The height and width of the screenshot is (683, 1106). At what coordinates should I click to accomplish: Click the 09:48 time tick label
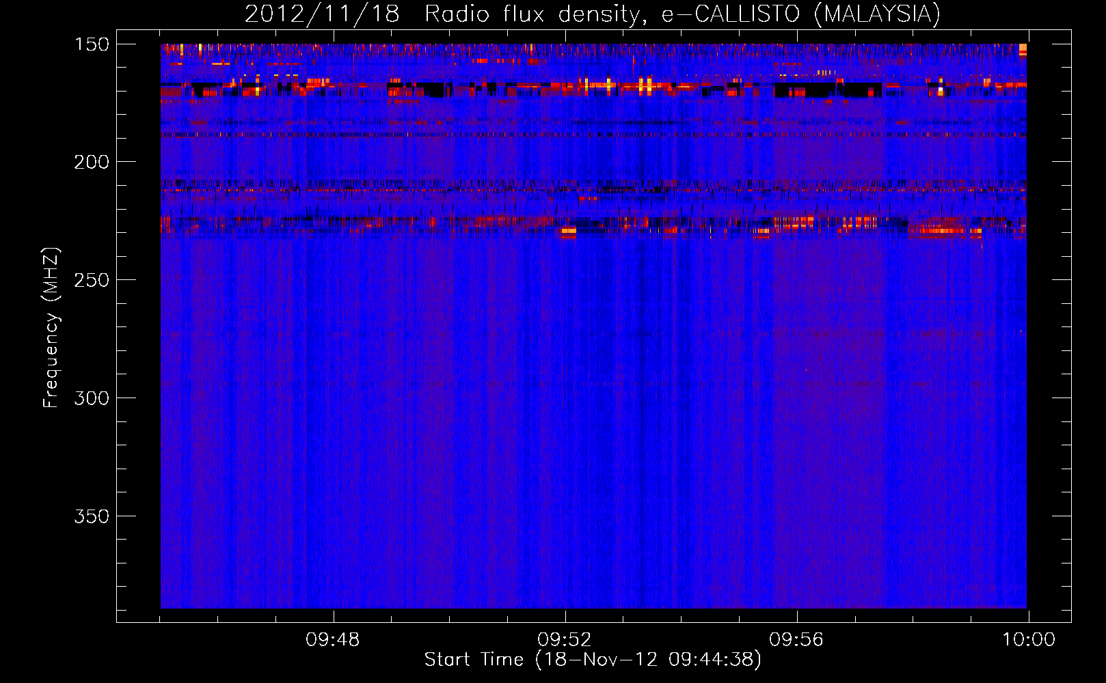coord(333,640)
